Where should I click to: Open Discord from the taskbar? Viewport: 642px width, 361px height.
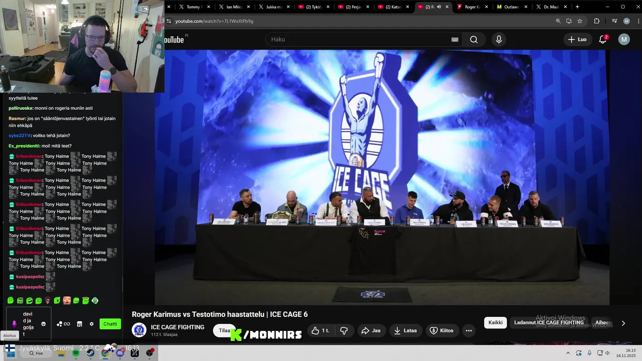[x=120, y=353]
